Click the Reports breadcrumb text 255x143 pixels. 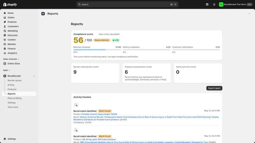pos(53,14)
